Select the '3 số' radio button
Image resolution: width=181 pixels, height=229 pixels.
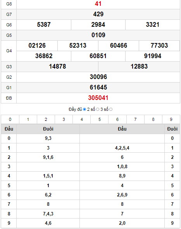point(111,109)
